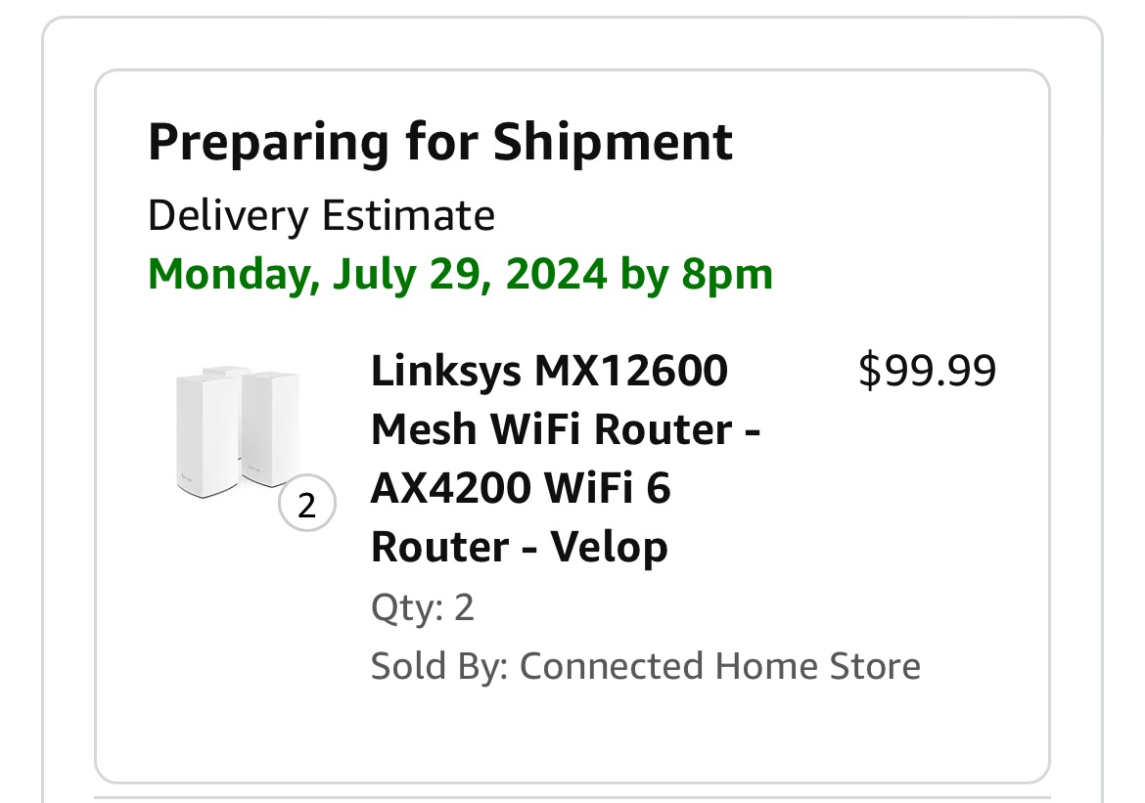Viewport: 1145px width, 803px height.
Task: Select the Preparing for Shipment heading
Action: [439, 142]
